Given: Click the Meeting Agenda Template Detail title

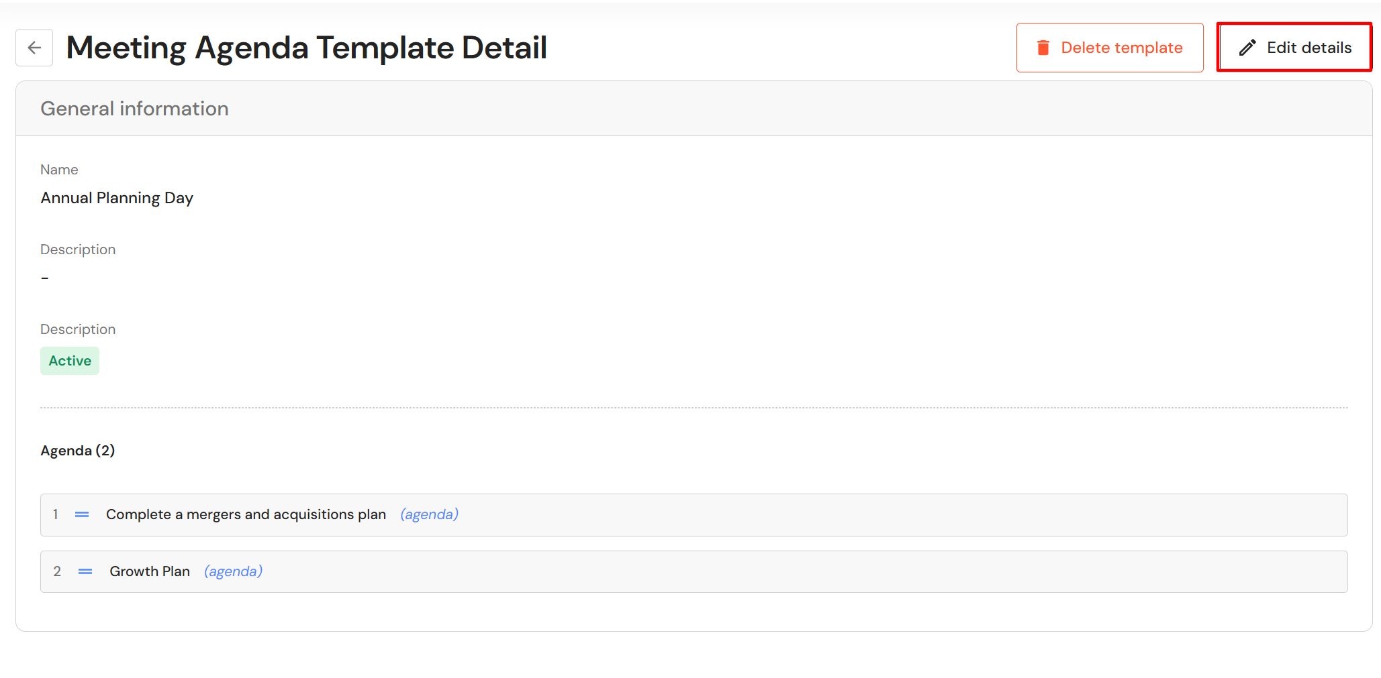Looking at the screenshot, I should click(306, 48).
